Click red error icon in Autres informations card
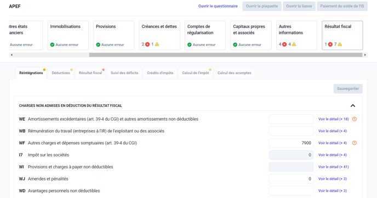 (284, 44)
